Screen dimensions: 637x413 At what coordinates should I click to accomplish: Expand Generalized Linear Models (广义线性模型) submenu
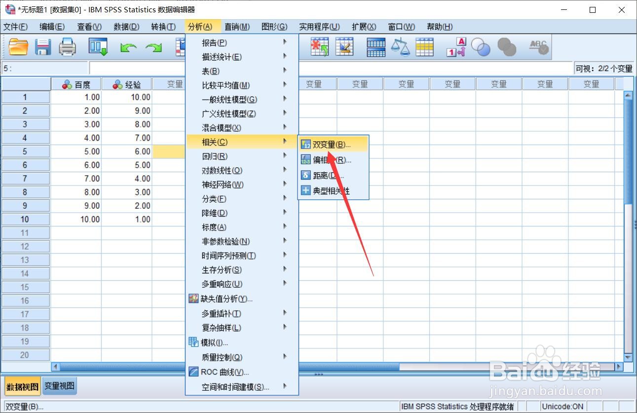(242, 113)
